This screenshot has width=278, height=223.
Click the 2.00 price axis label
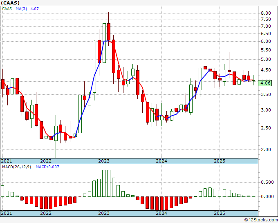pyautogui.click(x=266, y=149)
